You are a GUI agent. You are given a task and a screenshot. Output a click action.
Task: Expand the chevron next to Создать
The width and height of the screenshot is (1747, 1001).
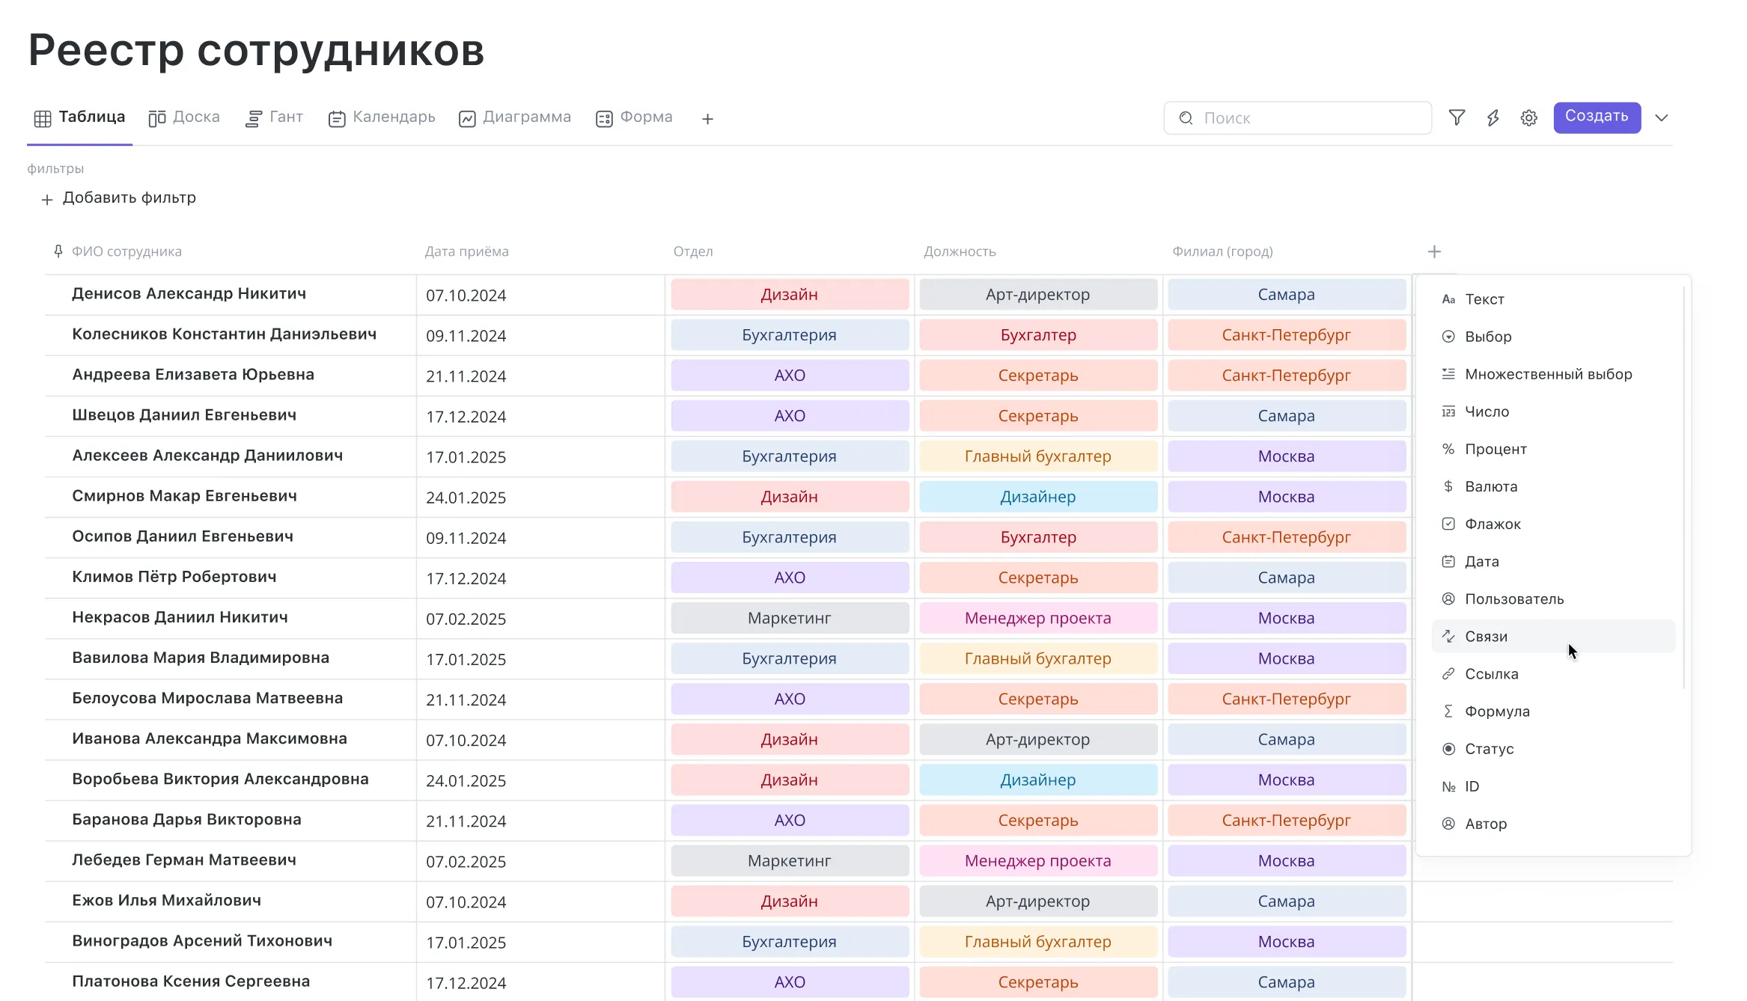tap(1662, 117)
